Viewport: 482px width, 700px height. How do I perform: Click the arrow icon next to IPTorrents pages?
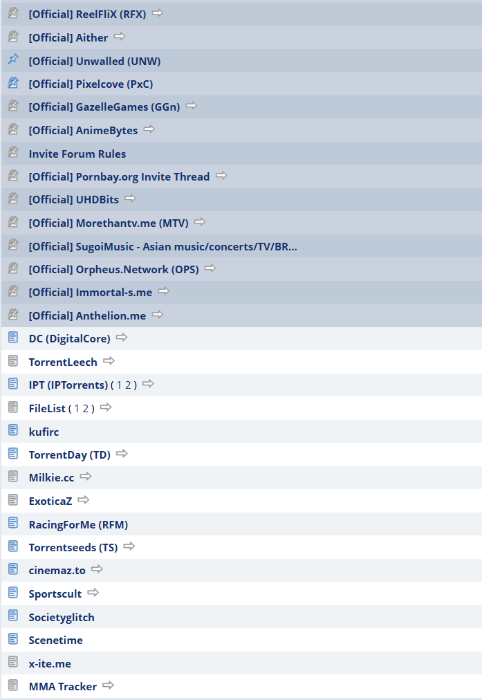[148, 383]
